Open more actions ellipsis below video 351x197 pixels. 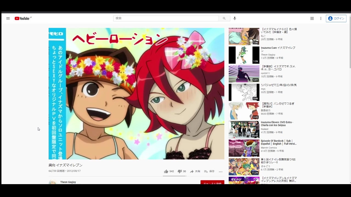click(x=220, y=172)
